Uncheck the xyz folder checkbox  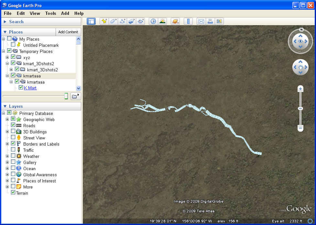13,57
